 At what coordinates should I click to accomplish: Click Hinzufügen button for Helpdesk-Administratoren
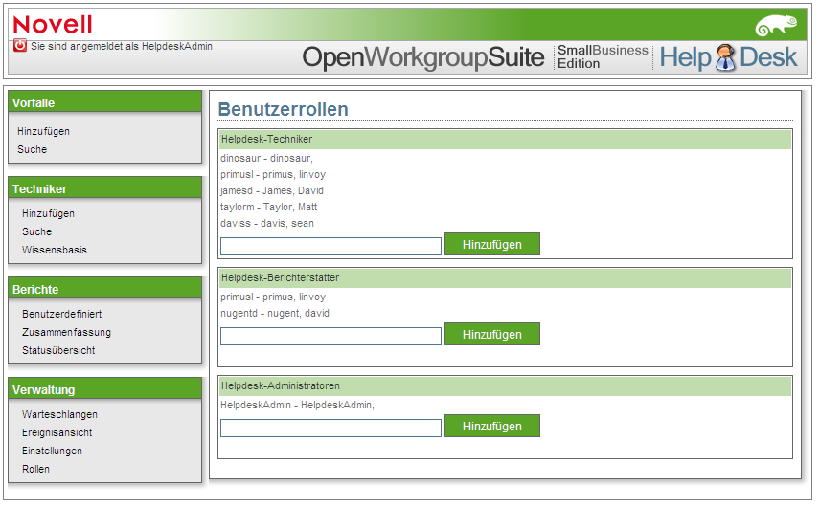click(492, 426)
